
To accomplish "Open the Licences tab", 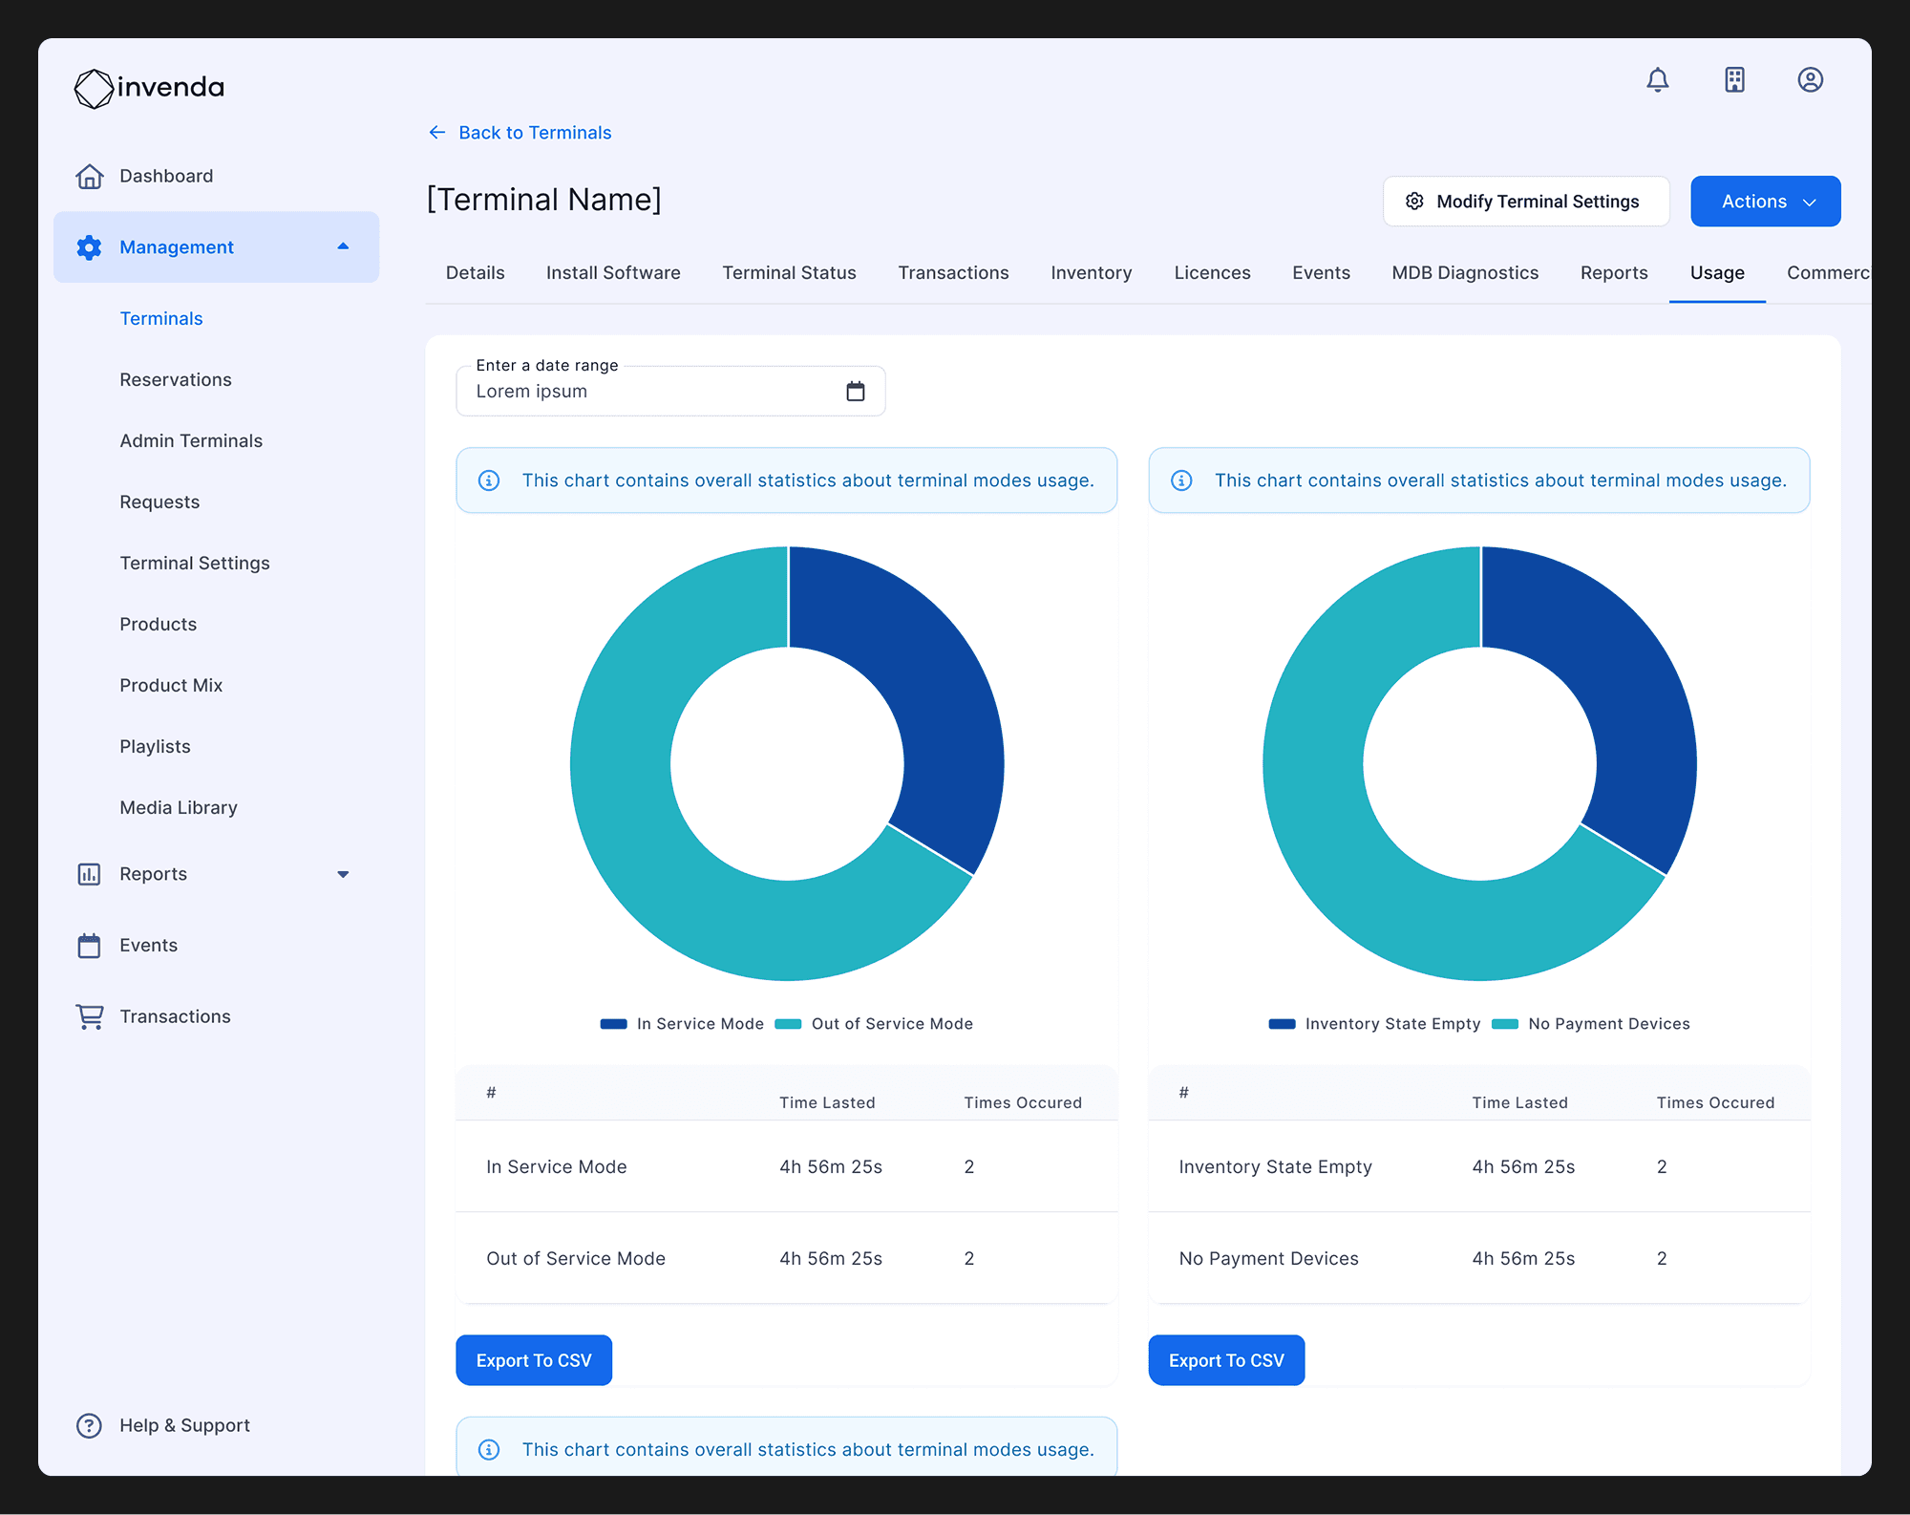I will coord(1212,273).
